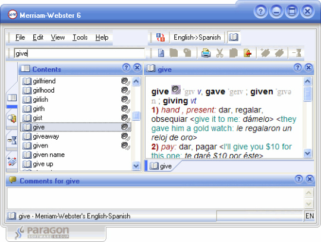Click the copy toolbar icon
The width and height of the screenshot is (321, 242).
(234, 53)
